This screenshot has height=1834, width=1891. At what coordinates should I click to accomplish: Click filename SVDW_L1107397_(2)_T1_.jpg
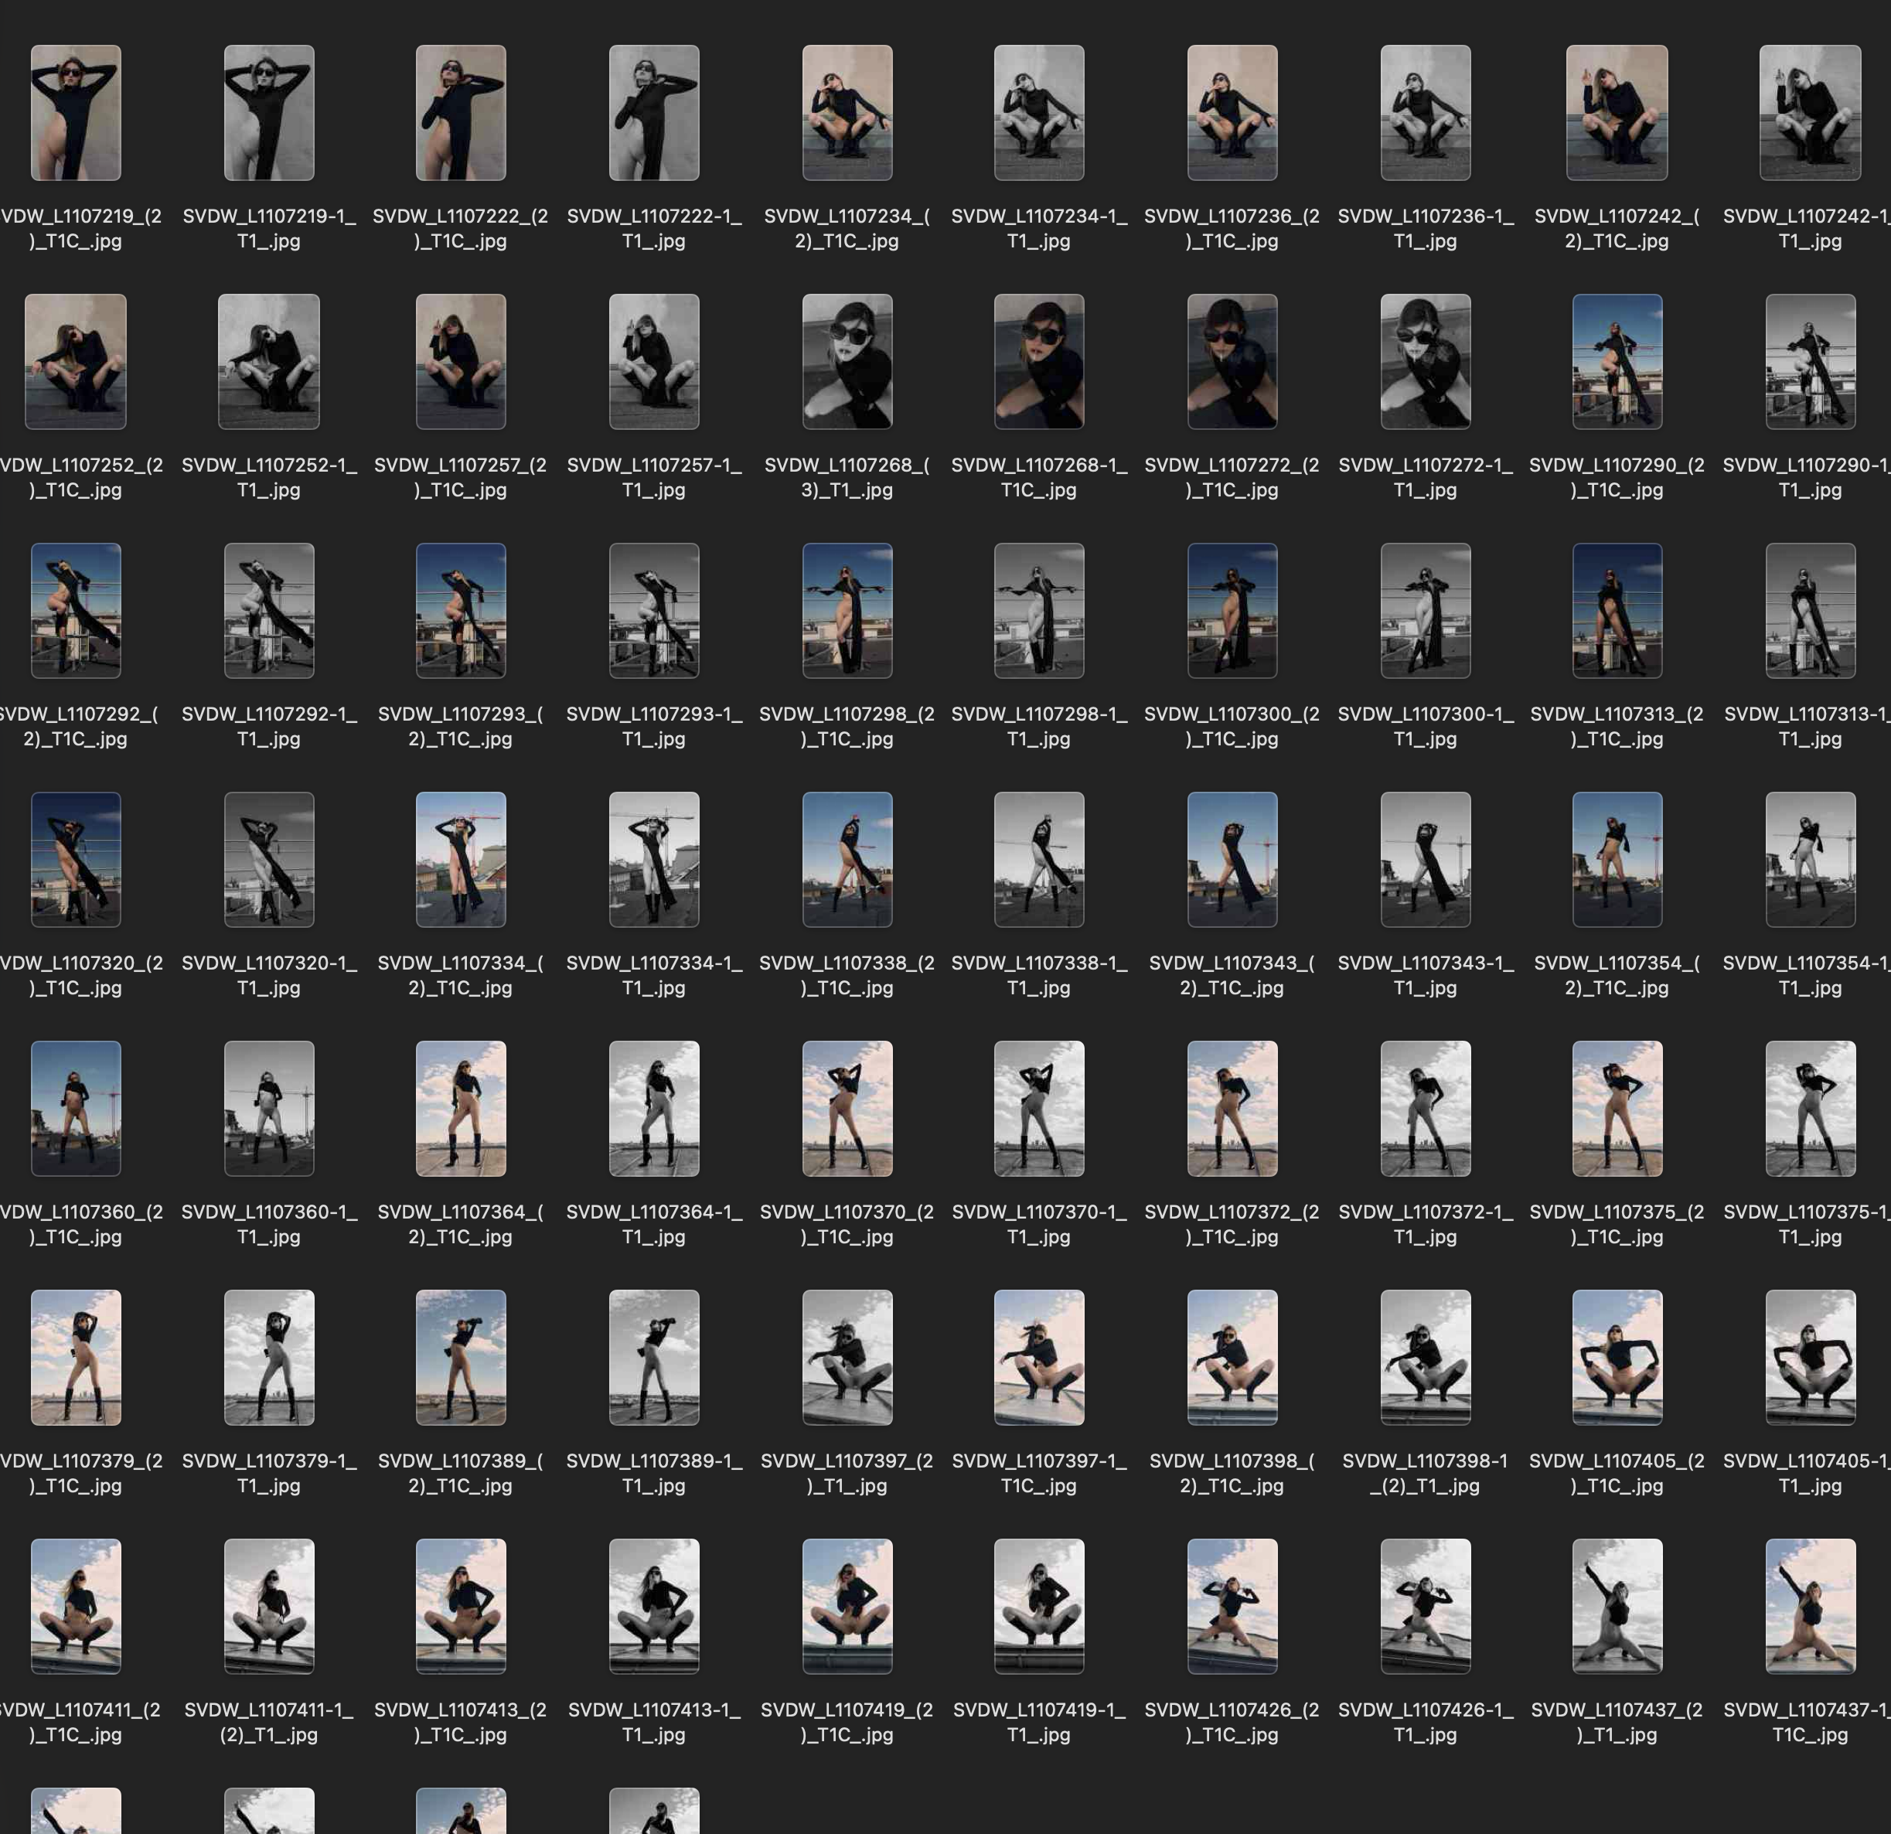click(847, 1473)
